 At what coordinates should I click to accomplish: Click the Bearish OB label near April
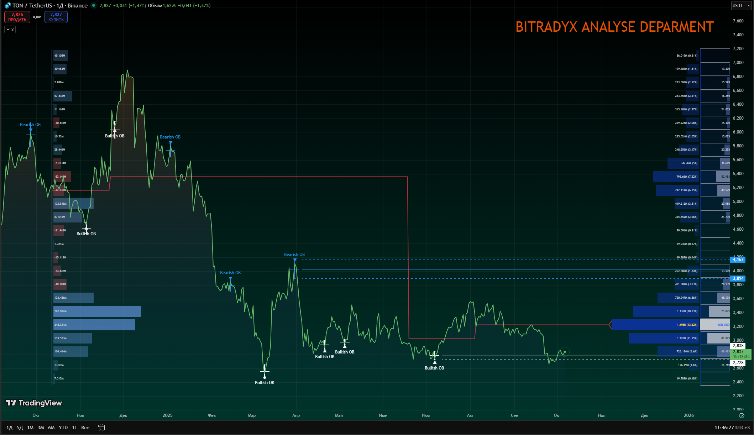click(294, 255)
